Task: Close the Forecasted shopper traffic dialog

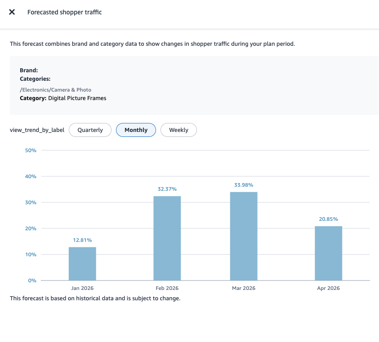Action: 12,12
